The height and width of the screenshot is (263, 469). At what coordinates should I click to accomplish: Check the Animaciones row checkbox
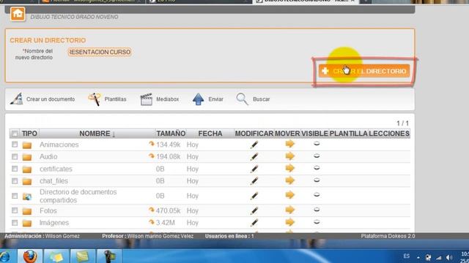[15, 145]
